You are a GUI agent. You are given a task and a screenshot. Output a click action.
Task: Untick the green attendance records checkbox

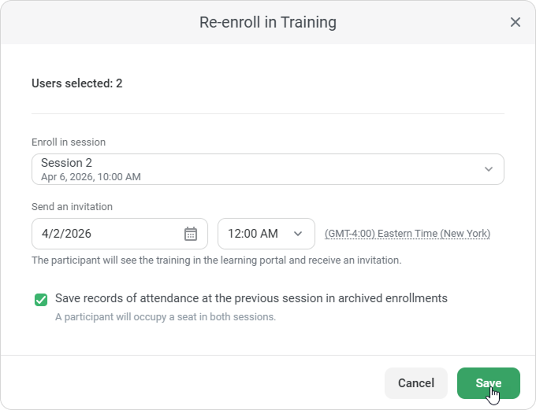(40, 299)
